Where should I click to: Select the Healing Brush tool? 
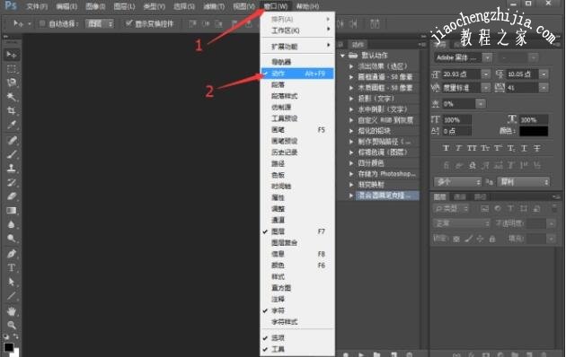click(12, 140)
